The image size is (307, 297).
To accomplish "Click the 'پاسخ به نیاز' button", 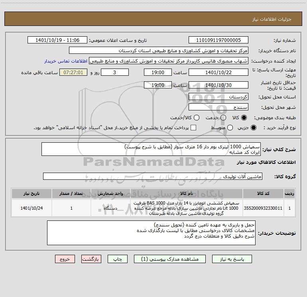I will 232,259.
